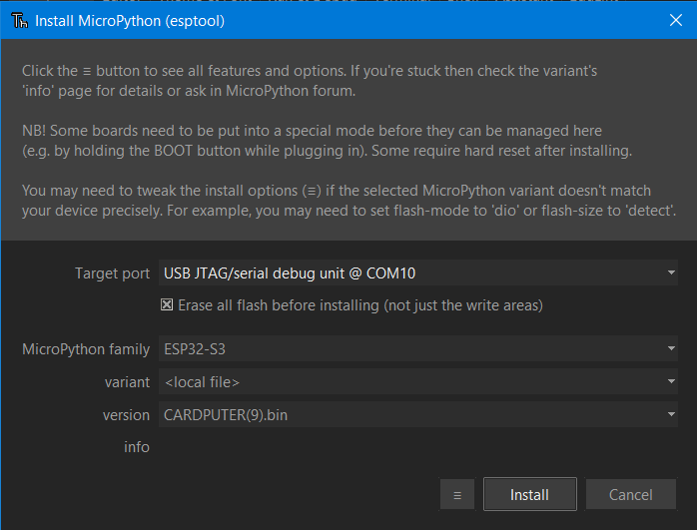
Task: Click the Install button
Action: pos(530,494)
